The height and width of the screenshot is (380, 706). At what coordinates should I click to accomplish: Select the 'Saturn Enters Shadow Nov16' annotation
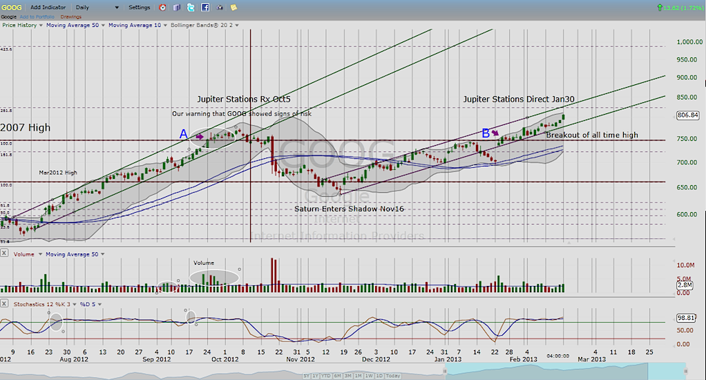click(349, 209)
